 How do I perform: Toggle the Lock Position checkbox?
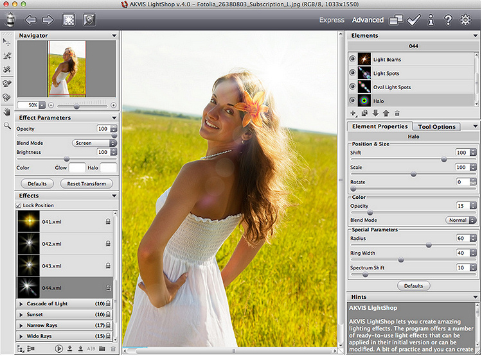pyautogui.click(x=19, y=205)
